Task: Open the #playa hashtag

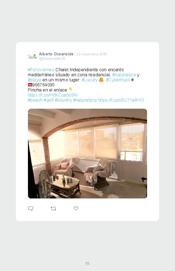Action: tap(34, 80)
